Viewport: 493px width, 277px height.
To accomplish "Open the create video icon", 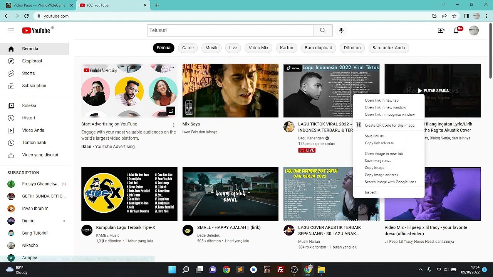I will click(x=441, y=30).
